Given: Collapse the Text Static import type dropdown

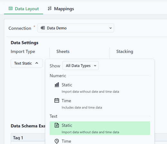Looking at the screenshot, I should coord(27,63).
